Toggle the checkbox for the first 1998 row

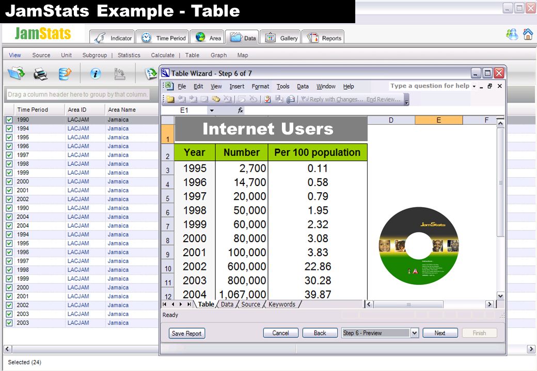click(9, 164)
